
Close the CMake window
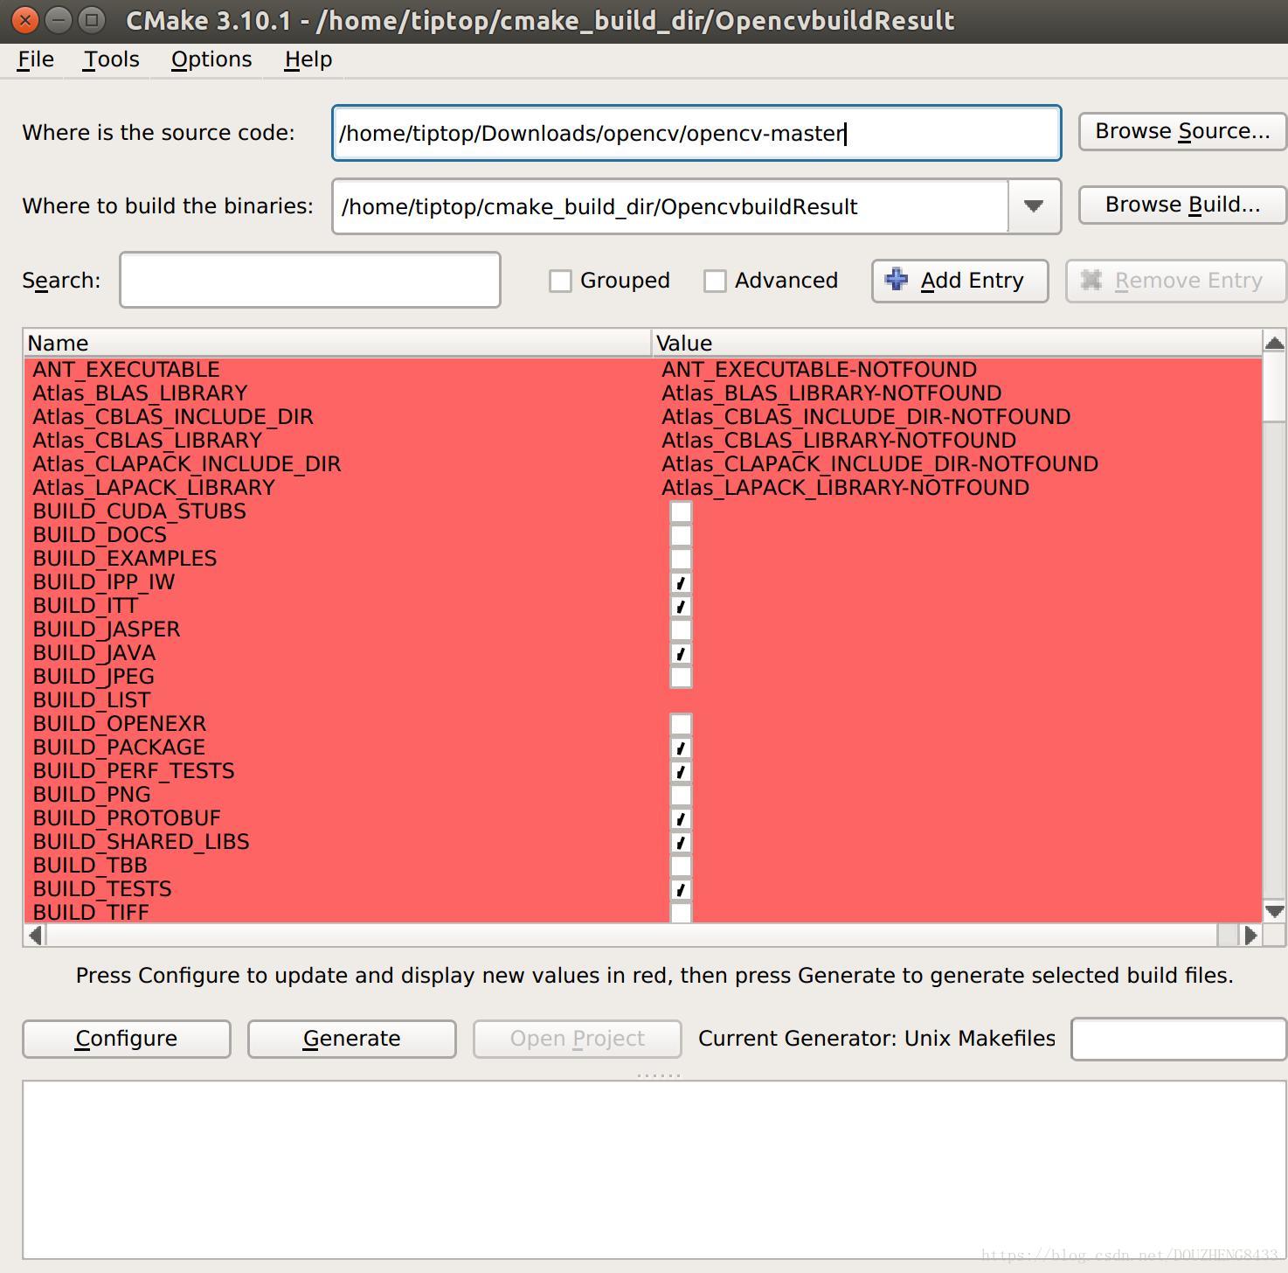[x=25, y=19]
